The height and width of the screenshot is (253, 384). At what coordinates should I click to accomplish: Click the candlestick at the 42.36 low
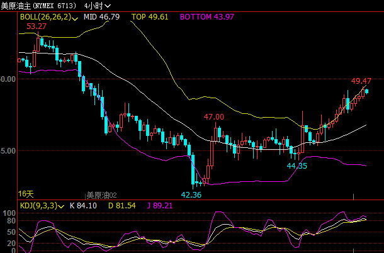(193, 171)
